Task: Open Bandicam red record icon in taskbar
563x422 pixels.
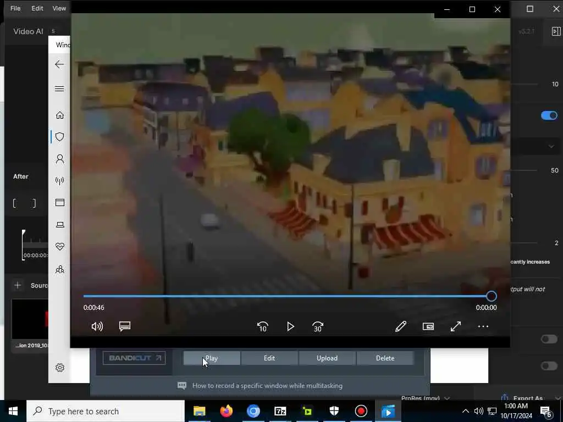Action: 361,411
